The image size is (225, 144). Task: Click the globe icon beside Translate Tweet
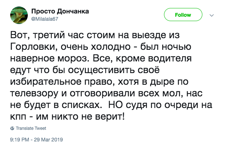(x=12, y=128)
